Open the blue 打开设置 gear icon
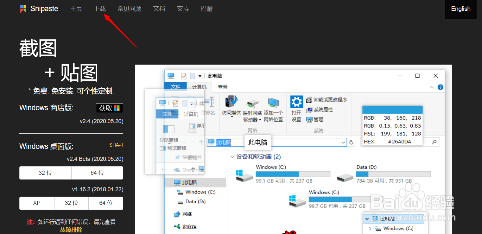This screenshot has height=234, width=482. 296,102
